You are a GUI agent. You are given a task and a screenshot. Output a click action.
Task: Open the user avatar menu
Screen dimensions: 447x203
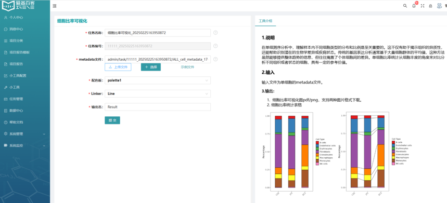coord(439,6)
